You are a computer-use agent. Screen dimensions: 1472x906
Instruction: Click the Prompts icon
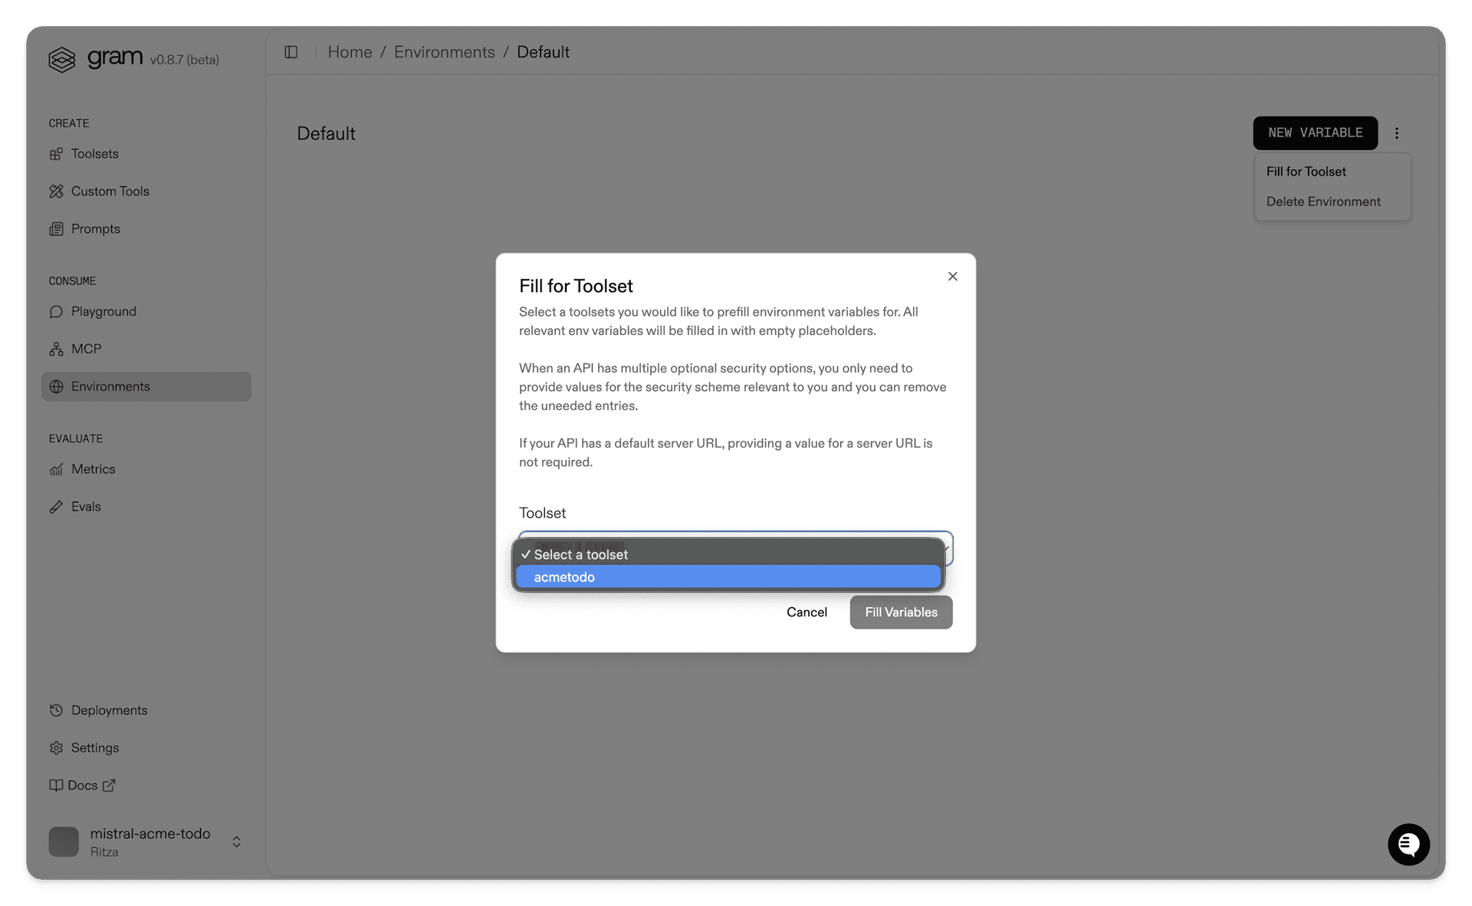tap(57, 228)
